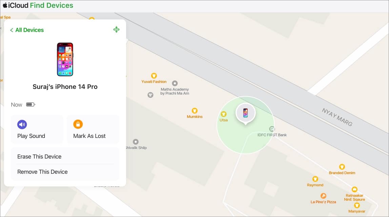Click the IDFC FIRST Bank marker
Screen dimensions: 389x217
272,129
